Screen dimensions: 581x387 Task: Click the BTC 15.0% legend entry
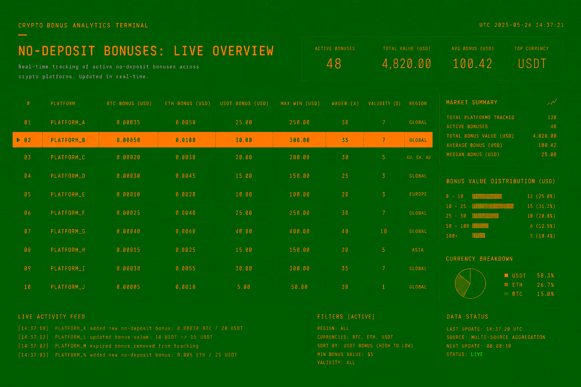pos(529,294)
